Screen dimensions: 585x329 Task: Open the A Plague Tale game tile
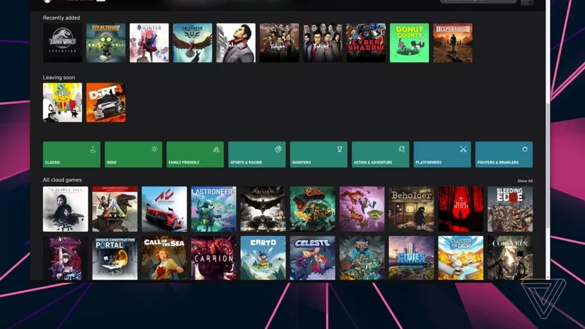pos(65,209)
